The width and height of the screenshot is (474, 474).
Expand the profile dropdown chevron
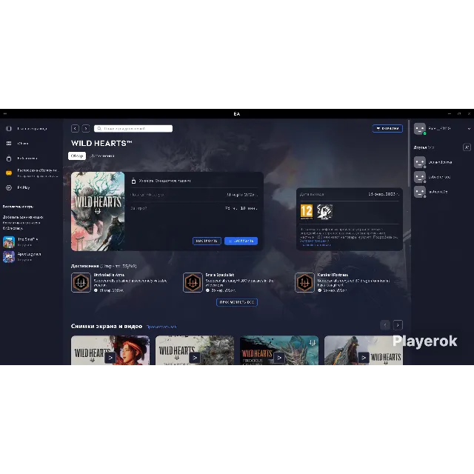[x=469, y=129]
